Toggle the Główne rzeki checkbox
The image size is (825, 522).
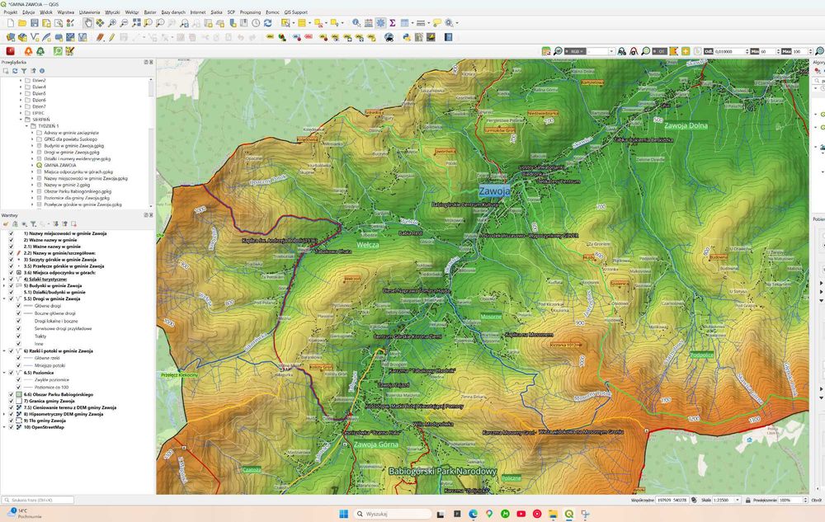tap(18, 358)
